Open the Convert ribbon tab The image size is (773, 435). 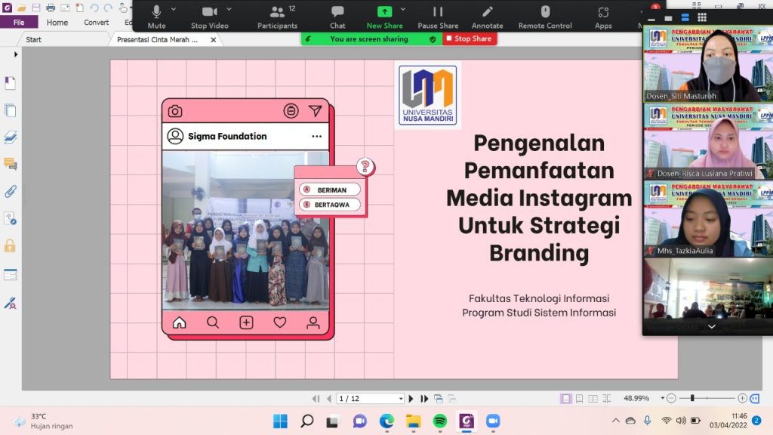click(96, 22)
